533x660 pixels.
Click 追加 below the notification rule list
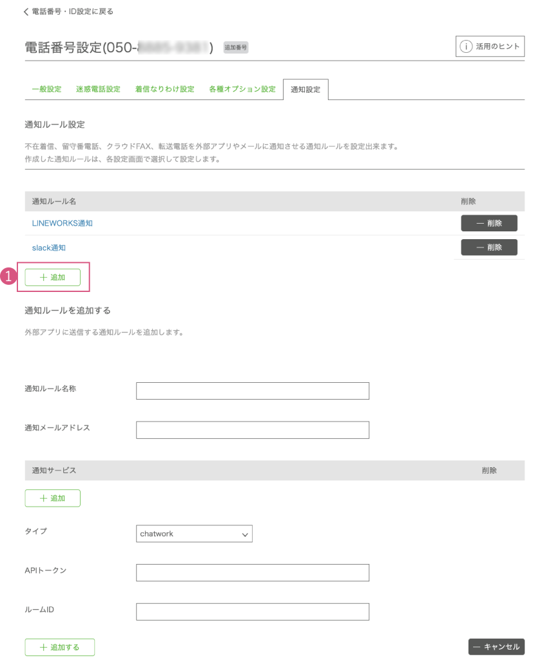coord(52,277)
